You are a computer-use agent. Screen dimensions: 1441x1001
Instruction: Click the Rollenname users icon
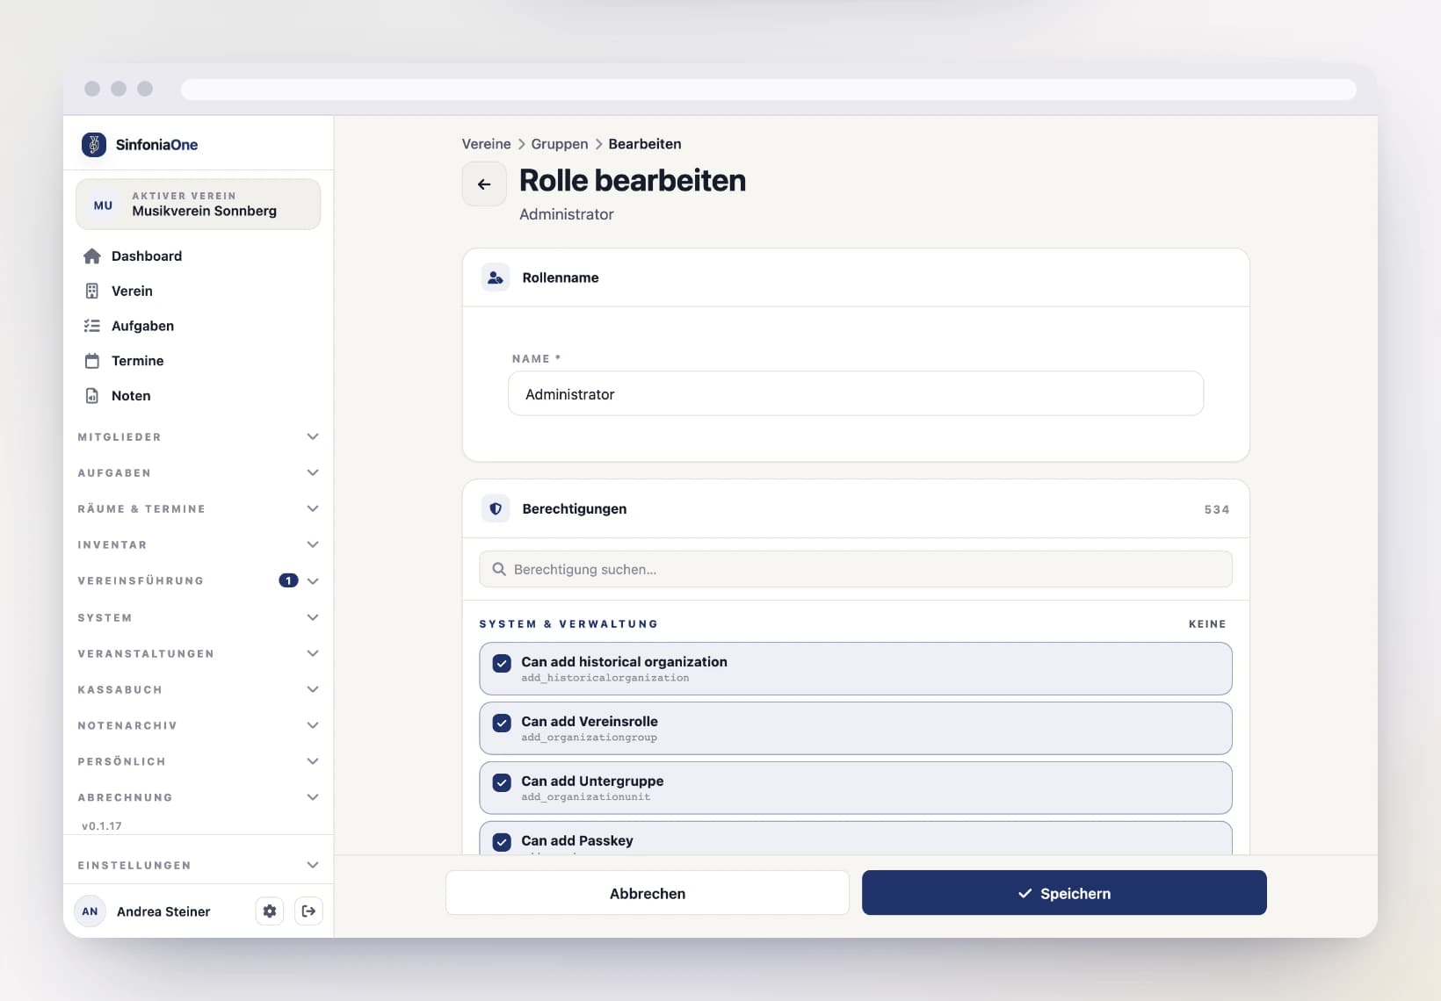(x=496, y=277)
